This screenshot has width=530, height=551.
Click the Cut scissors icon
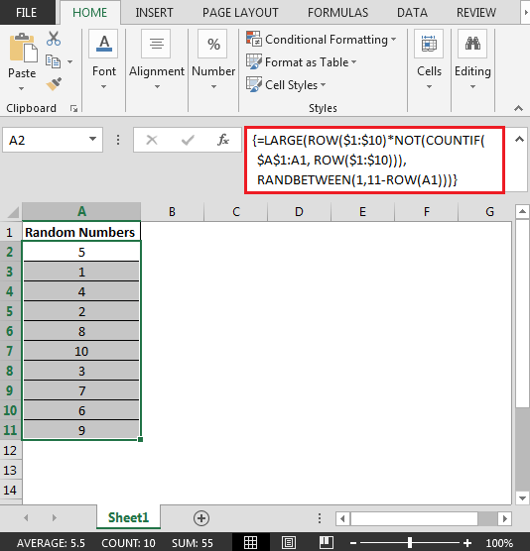tap(54, 39)
